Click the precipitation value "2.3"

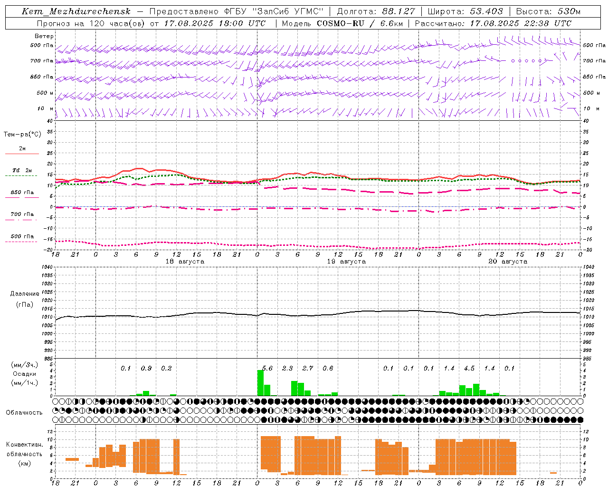287,368
